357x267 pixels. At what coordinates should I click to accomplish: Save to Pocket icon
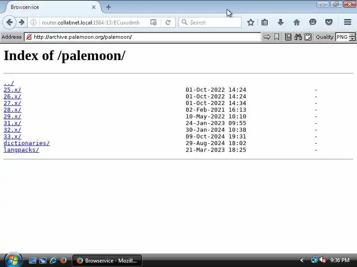click(x=329, y=22)
